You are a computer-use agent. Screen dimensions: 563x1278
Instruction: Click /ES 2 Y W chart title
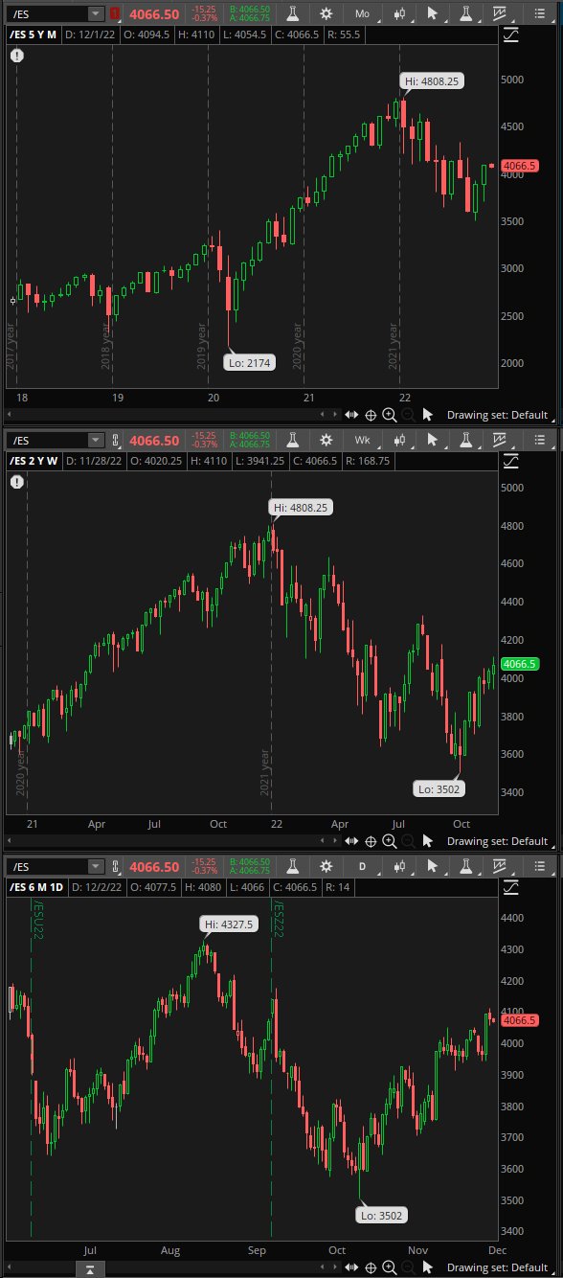tap(34, 461)
